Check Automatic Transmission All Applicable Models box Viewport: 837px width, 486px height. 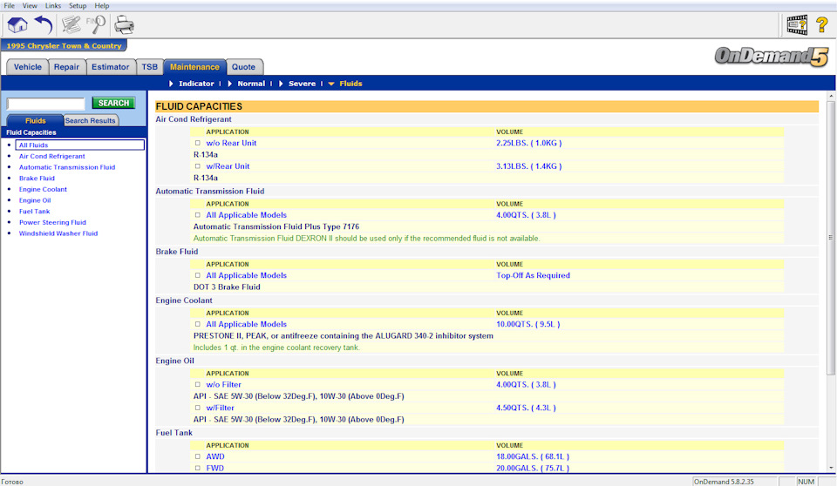tap(198, 215)
